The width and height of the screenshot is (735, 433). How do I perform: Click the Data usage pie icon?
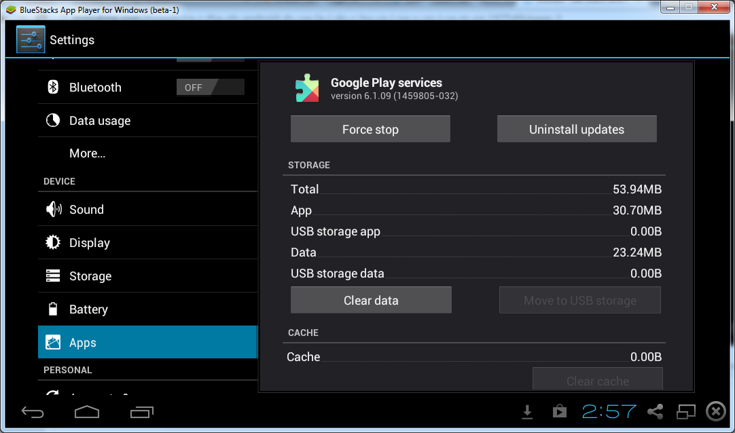(53, 120)
